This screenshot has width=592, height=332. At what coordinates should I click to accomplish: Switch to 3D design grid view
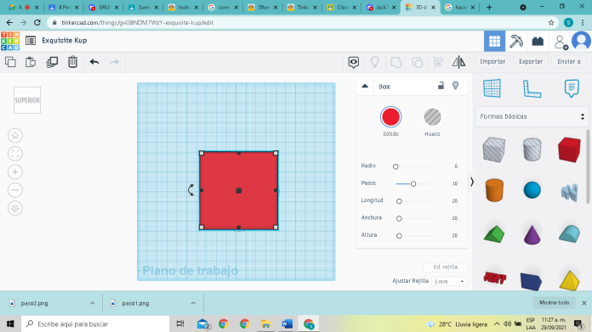pyautogui.click(x=494, y=41)
